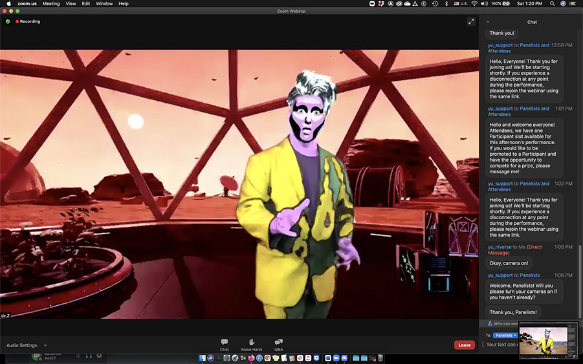Click the screenshot preview thumbnail

[x=548, y=340]
